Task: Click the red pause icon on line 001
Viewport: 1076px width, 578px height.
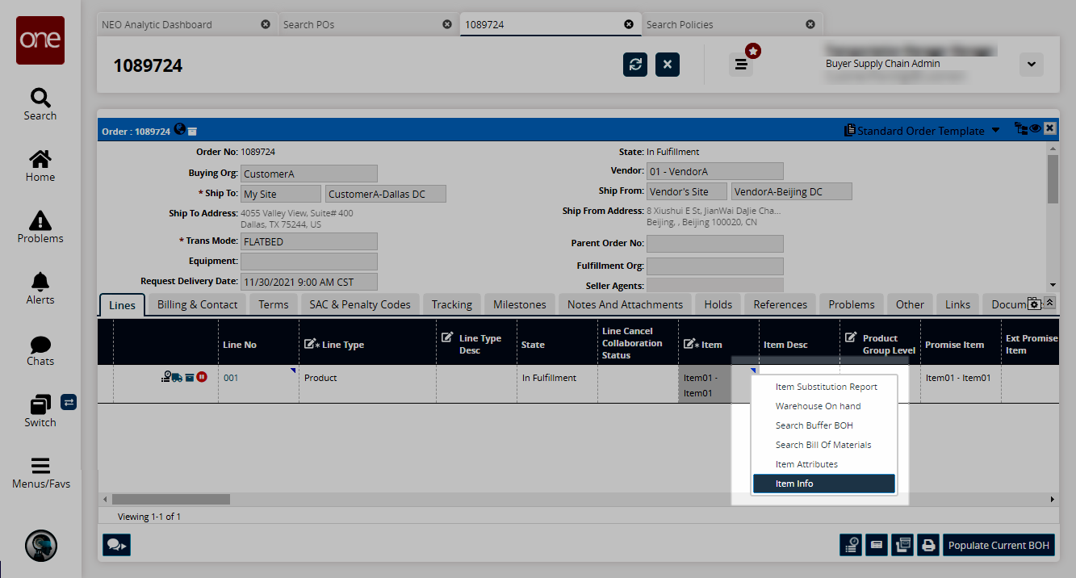Action: [x=202, y=377]
